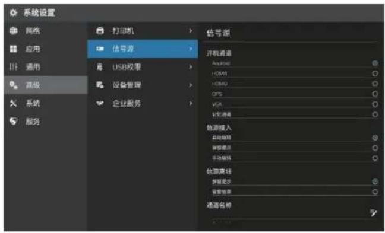Click the globe icon for 网络

pos(13,31)
